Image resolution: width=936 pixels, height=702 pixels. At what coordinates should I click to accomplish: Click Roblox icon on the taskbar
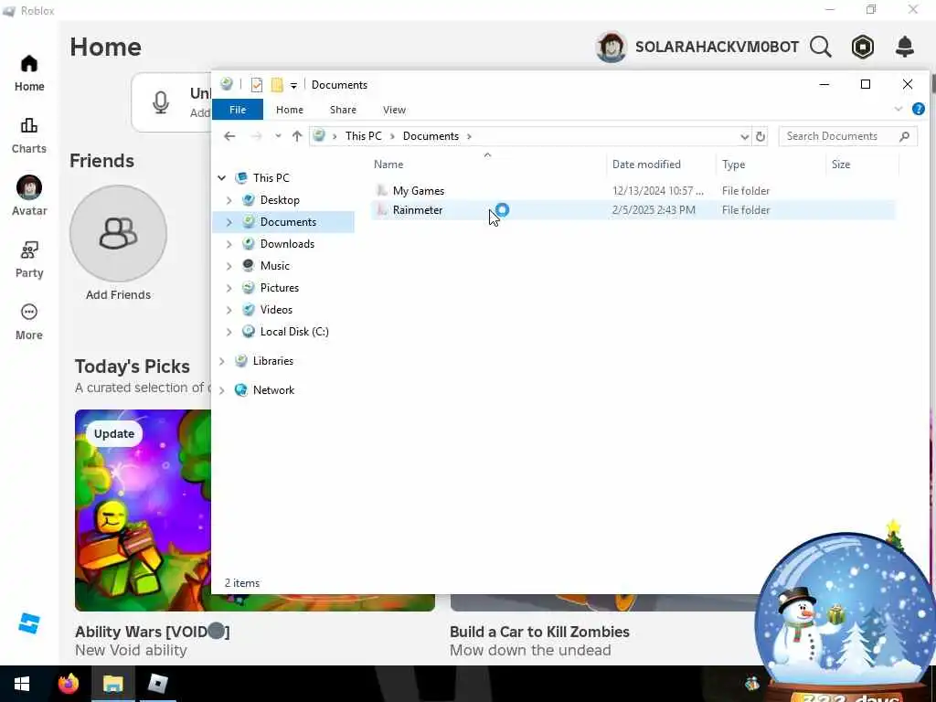point(157,684)
